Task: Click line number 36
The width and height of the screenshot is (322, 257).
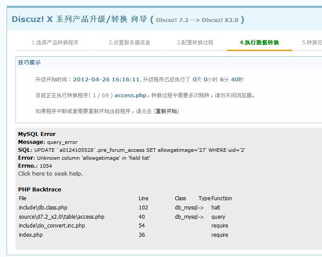Action: [x=142, y=235]
